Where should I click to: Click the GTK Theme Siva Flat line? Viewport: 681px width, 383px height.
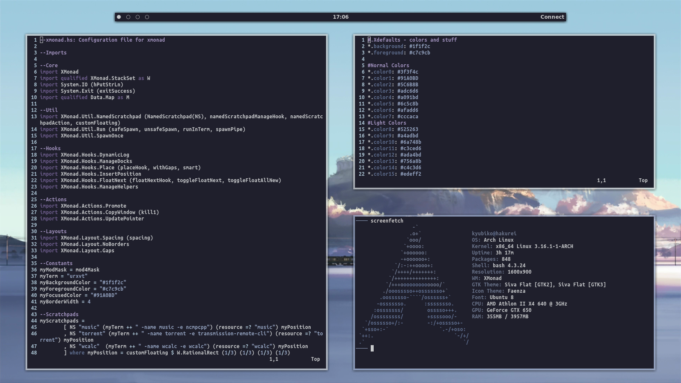(539, 285)
